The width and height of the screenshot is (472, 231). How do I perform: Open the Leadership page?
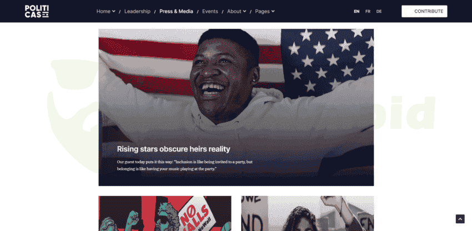pyautogui.click(x=137, y=12)
